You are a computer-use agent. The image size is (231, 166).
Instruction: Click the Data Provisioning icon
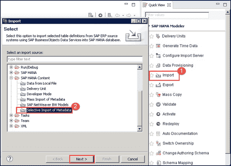(158, 65)
